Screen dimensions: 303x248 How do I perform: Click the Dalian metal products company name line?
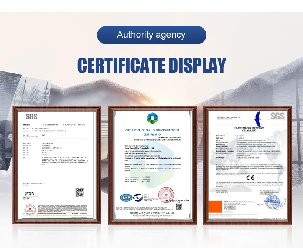(x=139, y=148)
